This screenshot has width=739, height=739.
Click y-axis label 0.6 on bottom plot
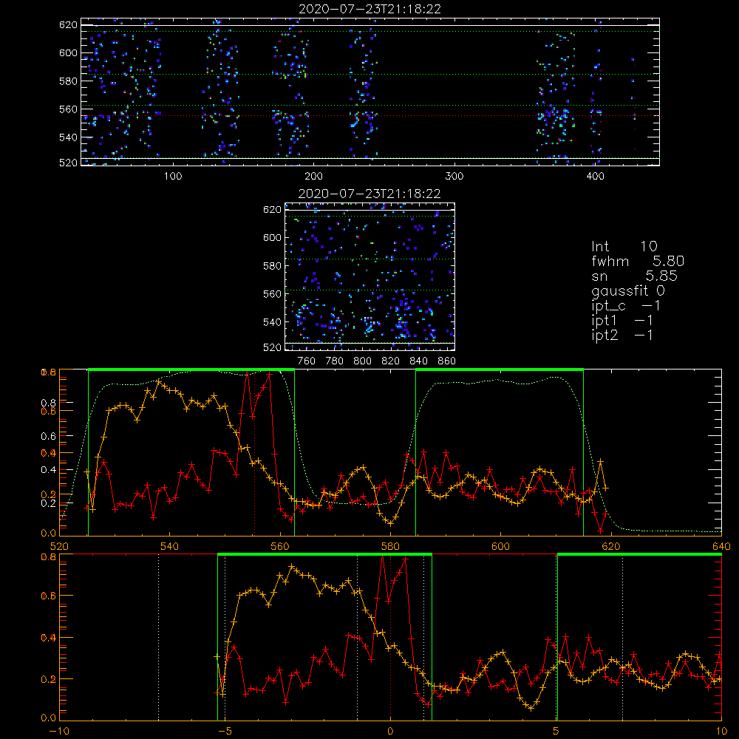click(x=49, y=596)
